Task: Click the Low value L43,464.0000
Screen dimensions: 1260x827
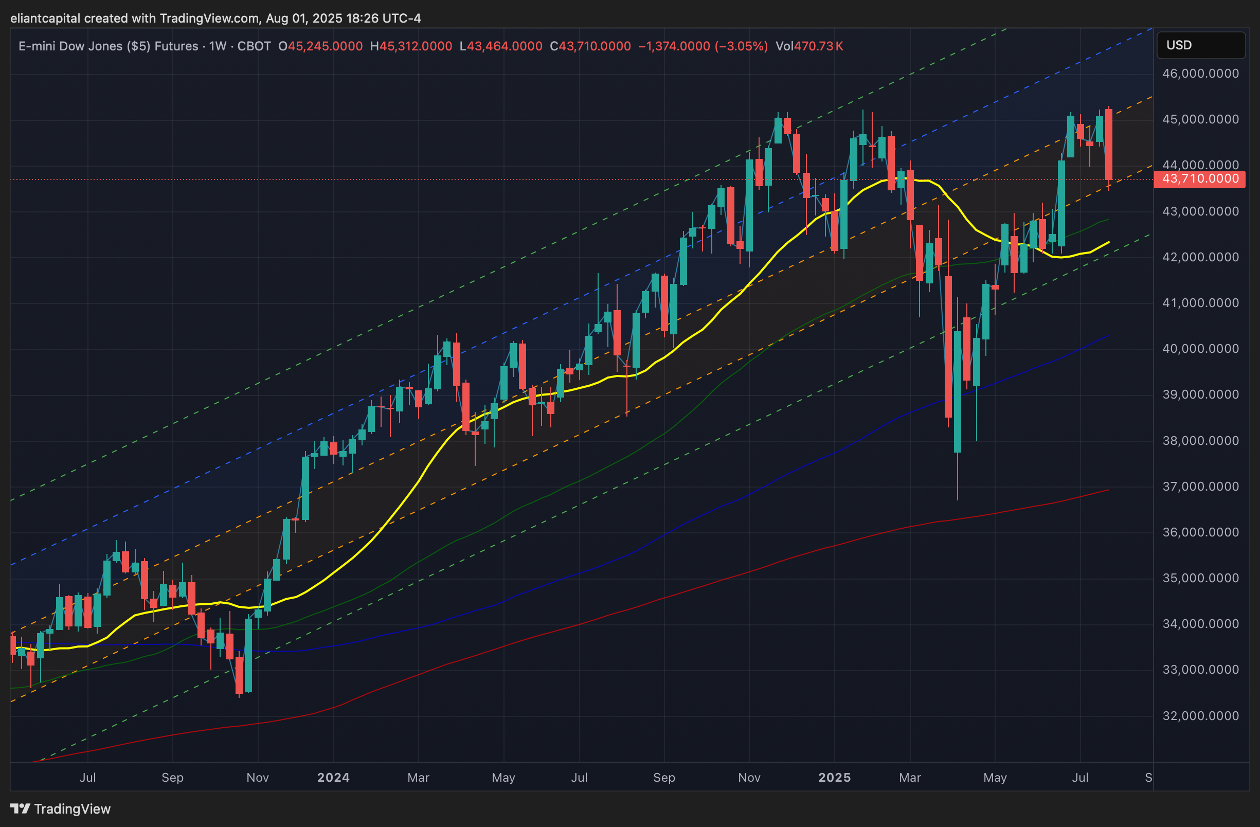Action: (x=501, y=46)
